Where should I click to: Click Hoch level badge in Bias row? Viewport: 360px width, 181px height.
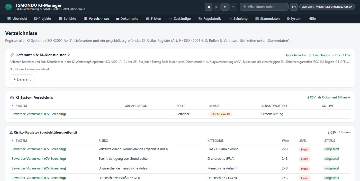(304, 149)
